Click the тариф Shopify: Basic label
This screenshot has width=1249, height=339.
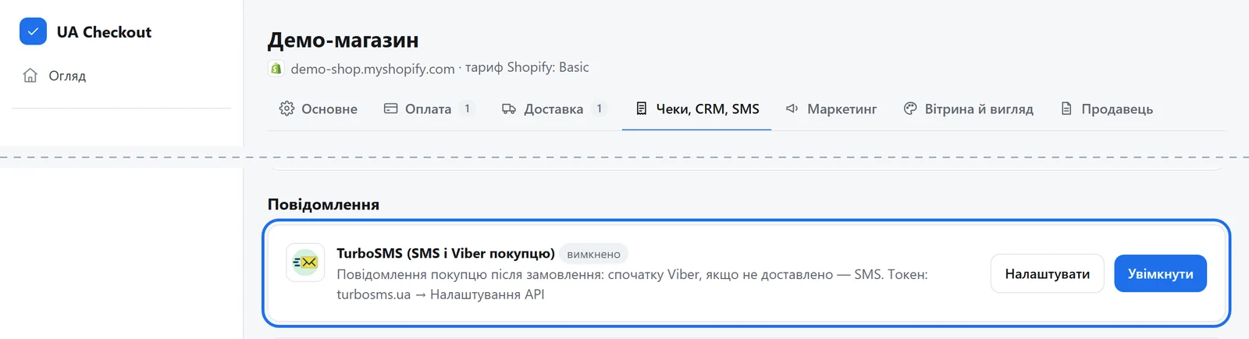(x=527, y=67)
